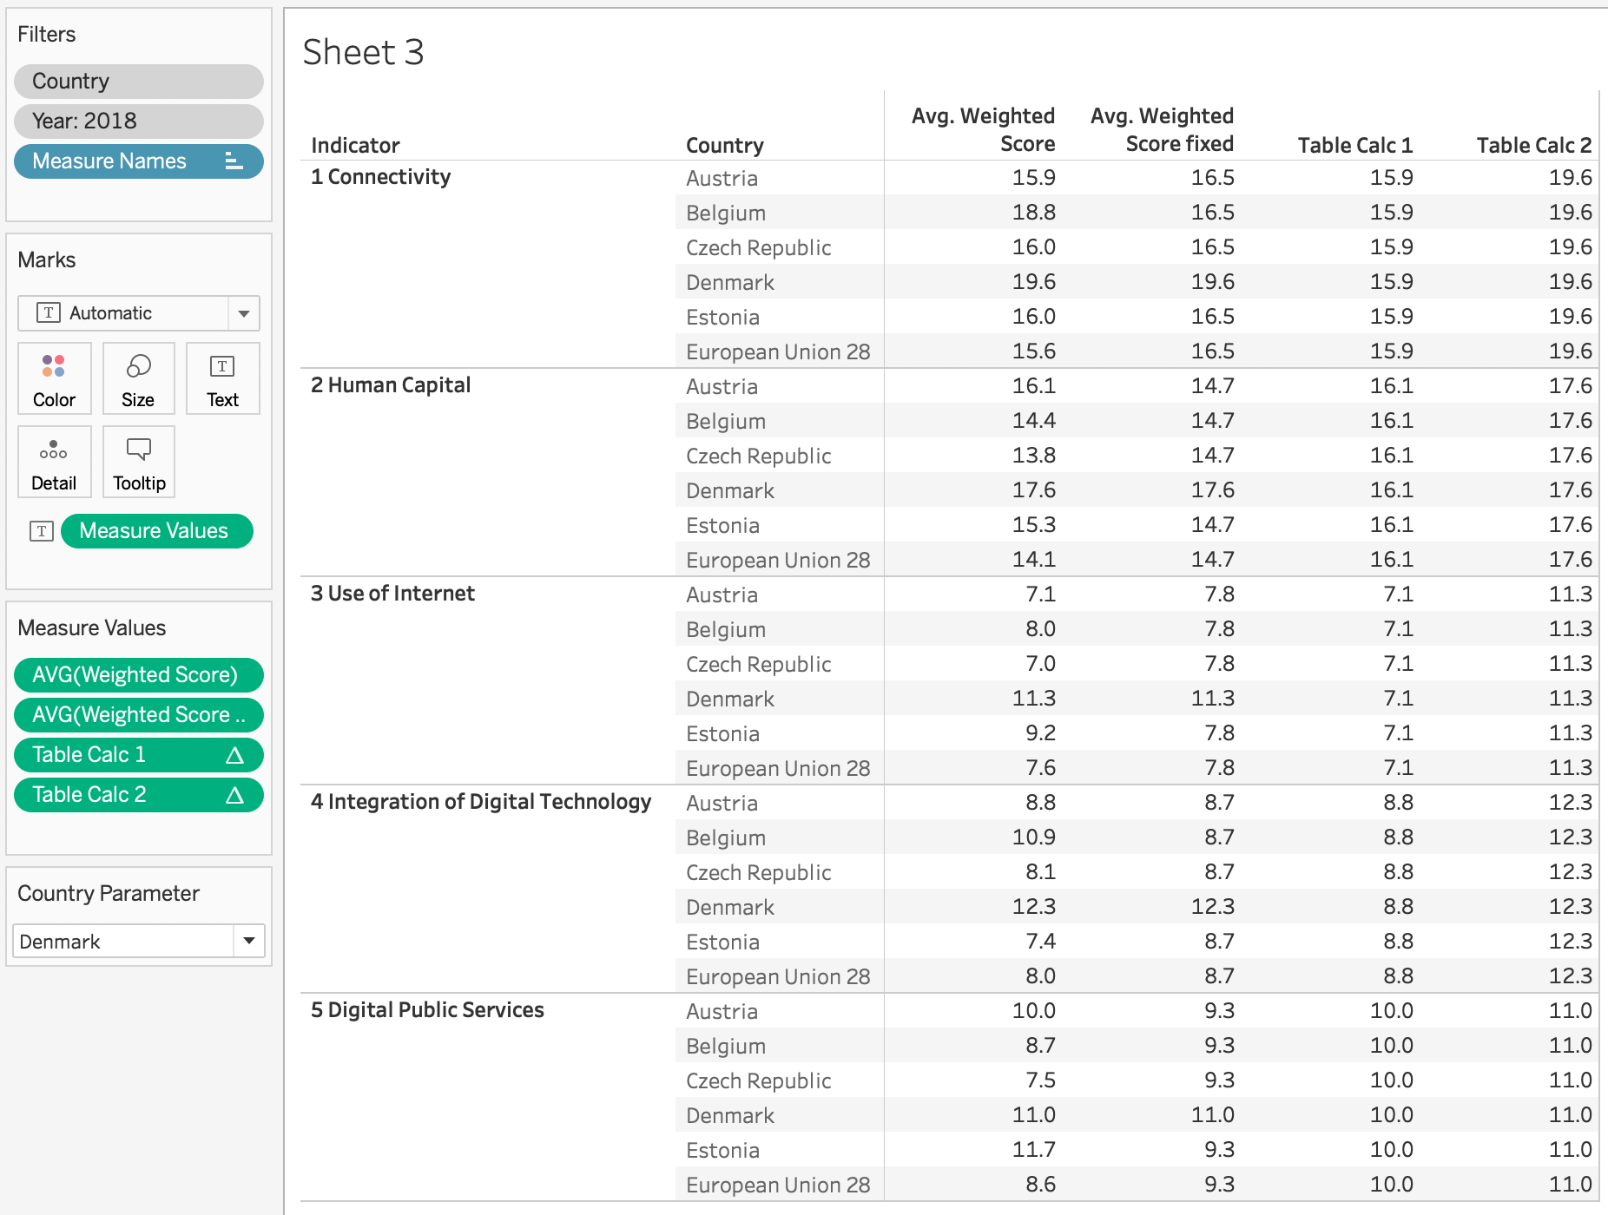Screen dimensions: 1608x1215
Task: Select the 5 Digital Public Services label
Action: point(427,1010)
